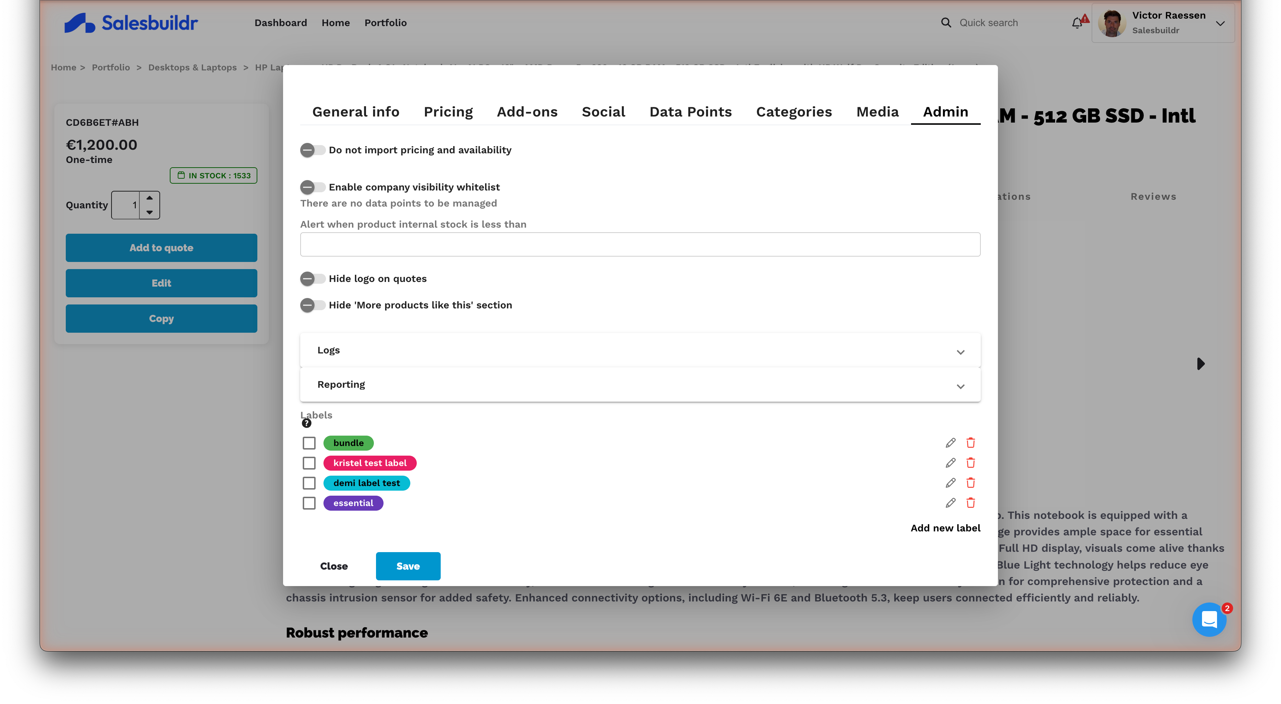This screenshot has height=704, width=1281.
Task: Open the notification bell
Action: pyautogui.click(x=1077, y=23)
